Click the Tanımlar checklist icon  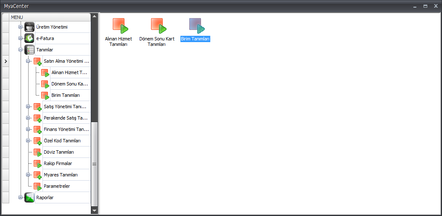(29, 50)
